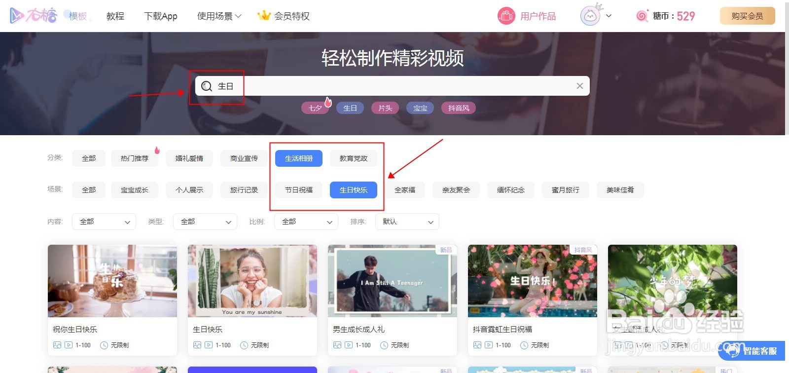Select 全部 in the 分类 row
This screenshot has width=789, height=373.
click(89, 158)
